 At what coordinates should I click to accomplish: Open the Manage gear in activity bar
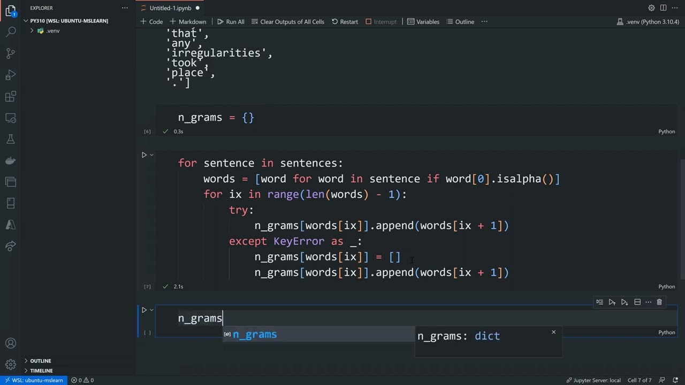pos(10,365)
